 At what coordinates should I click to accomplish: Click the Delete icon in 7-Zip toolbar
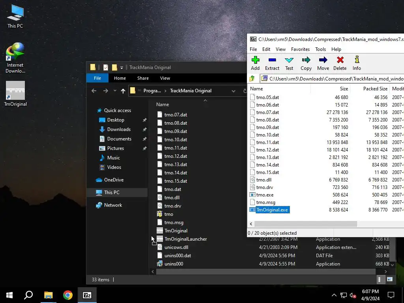tap(340, 63)
